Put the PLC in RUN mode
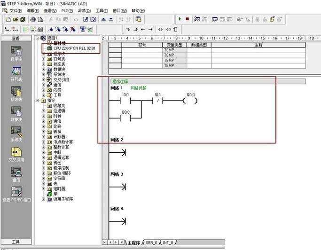 180,19
